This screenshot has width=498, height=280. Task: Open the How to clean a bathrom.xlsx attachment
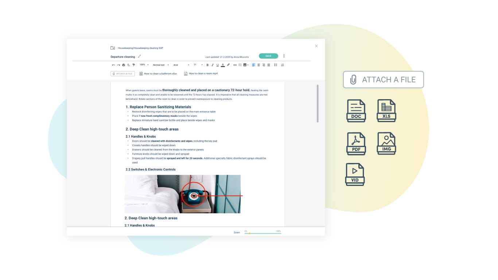tap(158, 74)
